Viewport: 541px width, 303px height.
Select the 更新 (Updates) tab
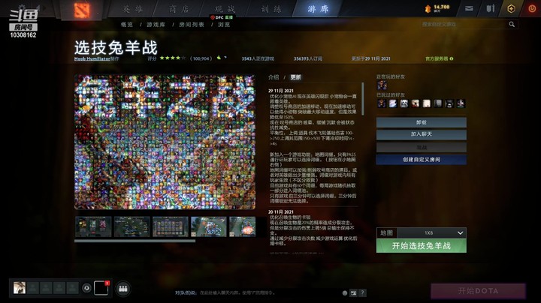(296, 77)
